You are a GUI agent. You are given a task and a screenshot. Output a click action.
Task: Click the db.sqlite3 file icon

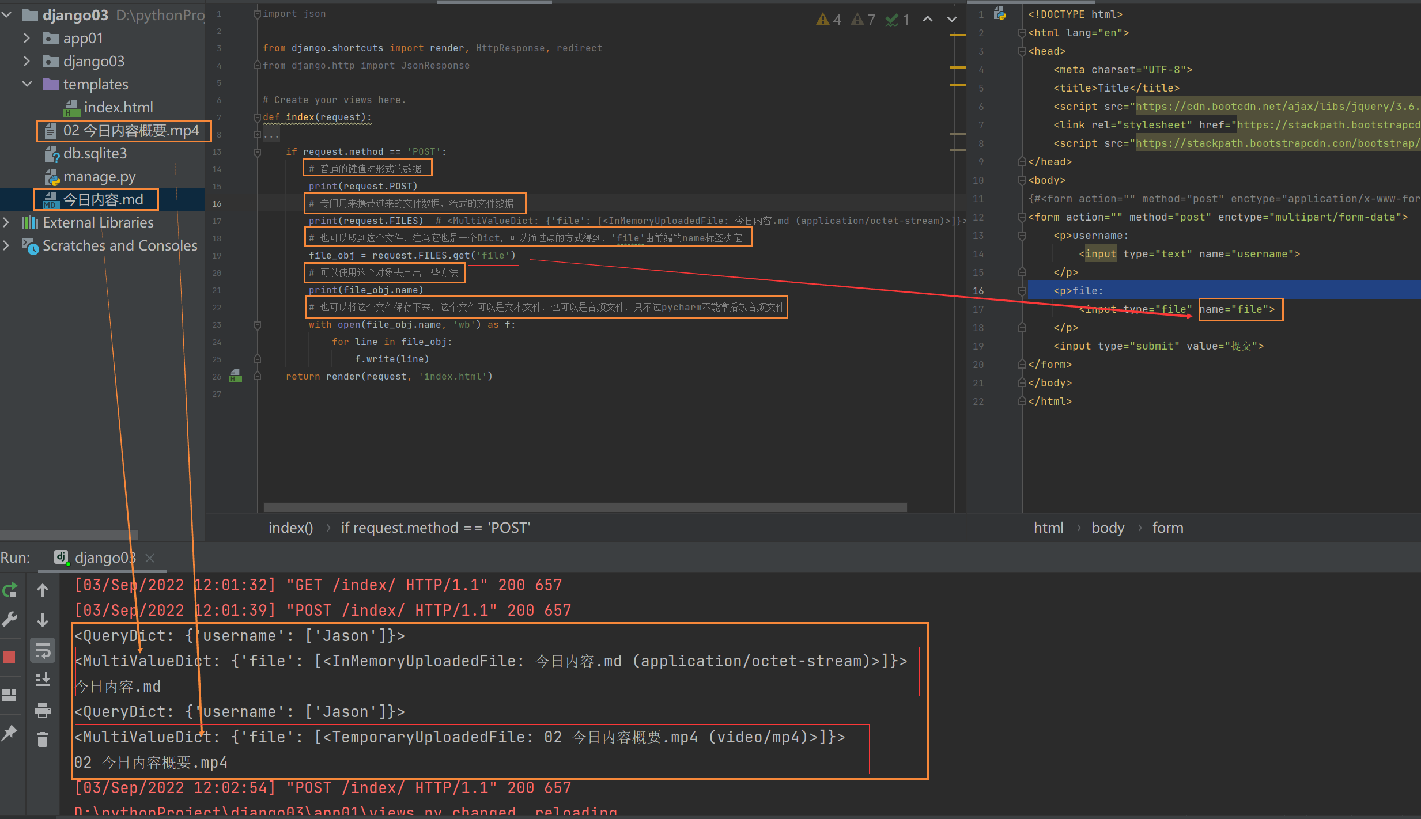(52, 154)
